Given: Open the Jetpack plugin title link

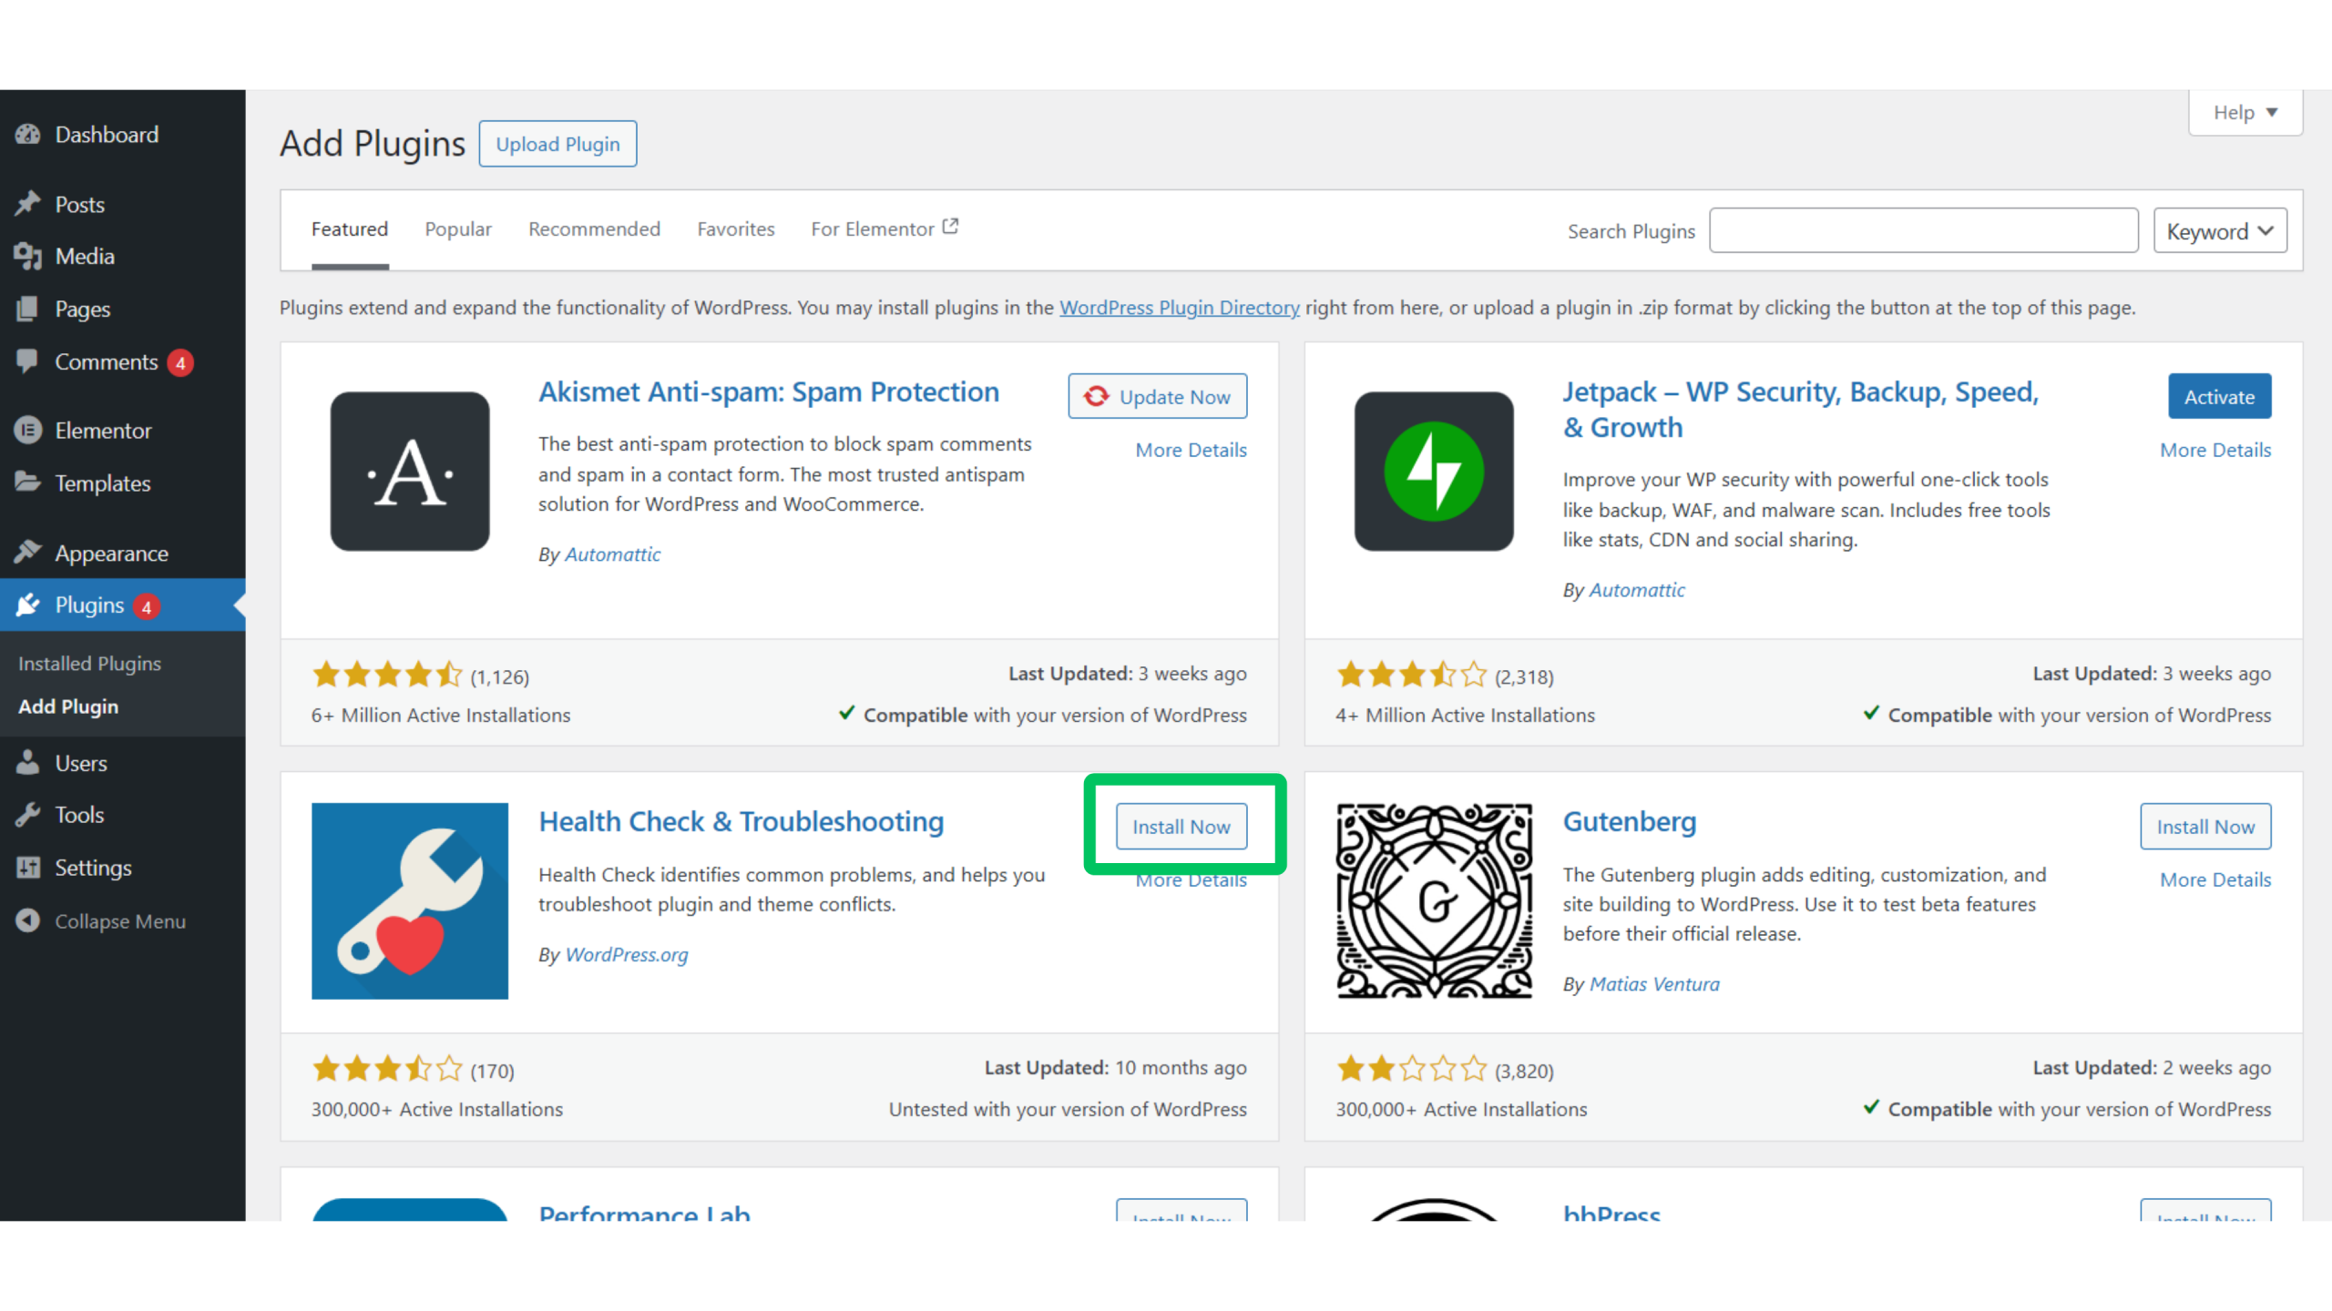Looking at the screenshot, I should [1801, 409].
